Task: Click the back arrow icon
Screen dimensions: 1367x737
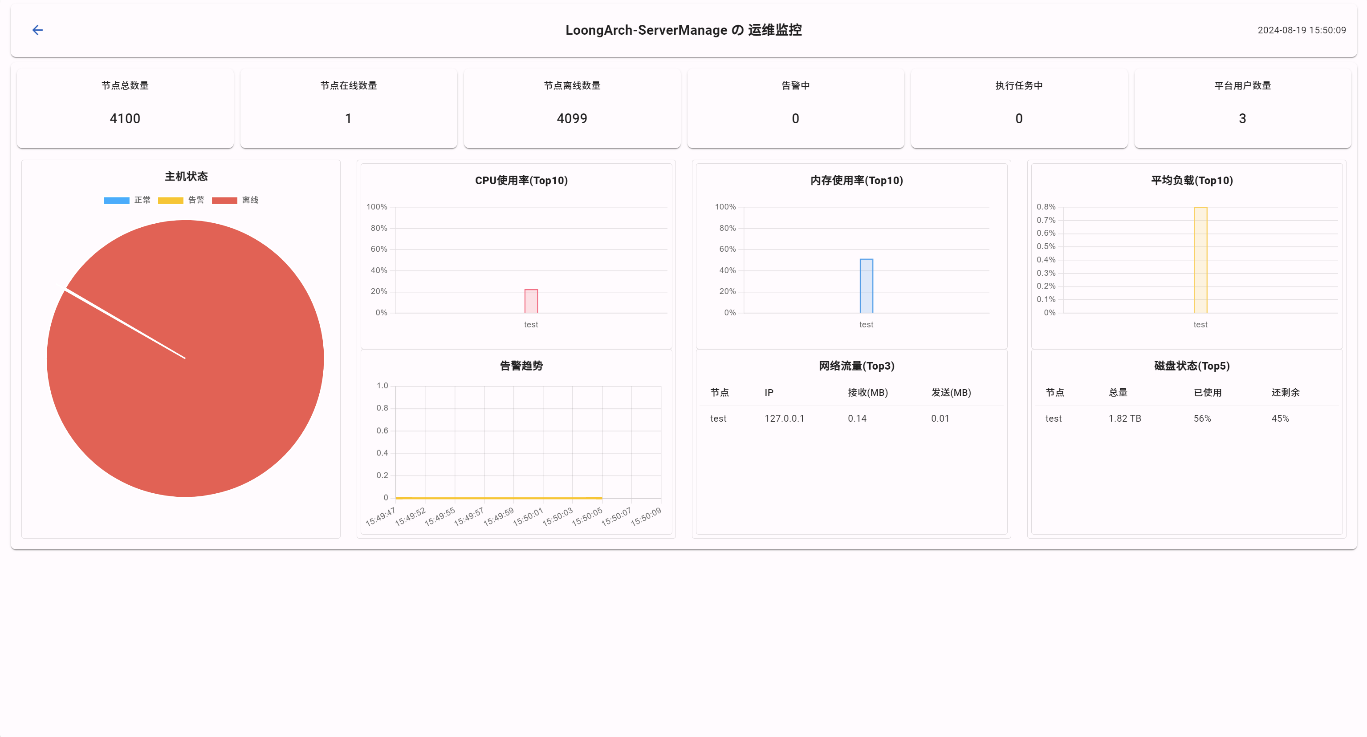Action: coord(37,30)
